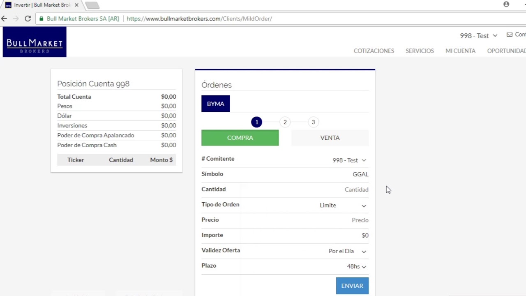The width and height of the screenshot is (526, 296).
Task: Switch to the Invertir browser tab
Action: pyautogui.click(x=41, y=5)
